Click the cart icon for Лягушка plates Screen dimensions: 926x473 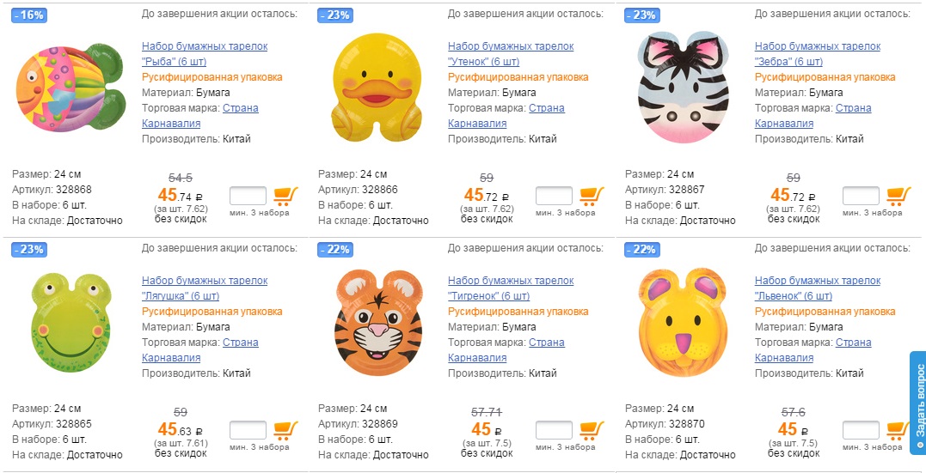click(285, 429)
